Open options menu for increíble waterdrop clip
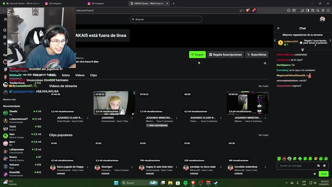Image resolution: width=332 pixels, height=187 pixels. coord(265,167)
